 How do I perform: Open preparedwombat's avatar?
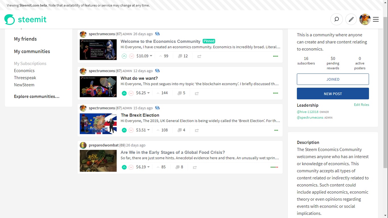[x=83, y=145]
